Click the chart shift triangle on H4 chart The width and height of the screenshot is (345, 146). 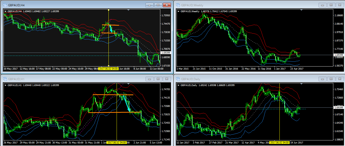pos(128,10)
